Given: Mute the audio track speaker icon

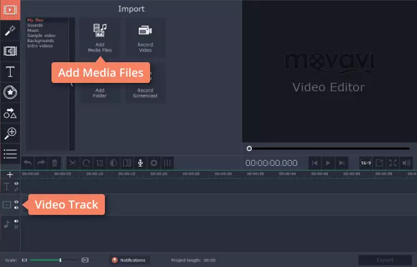Looking at the screenshot, I should [x=16, y=221].
